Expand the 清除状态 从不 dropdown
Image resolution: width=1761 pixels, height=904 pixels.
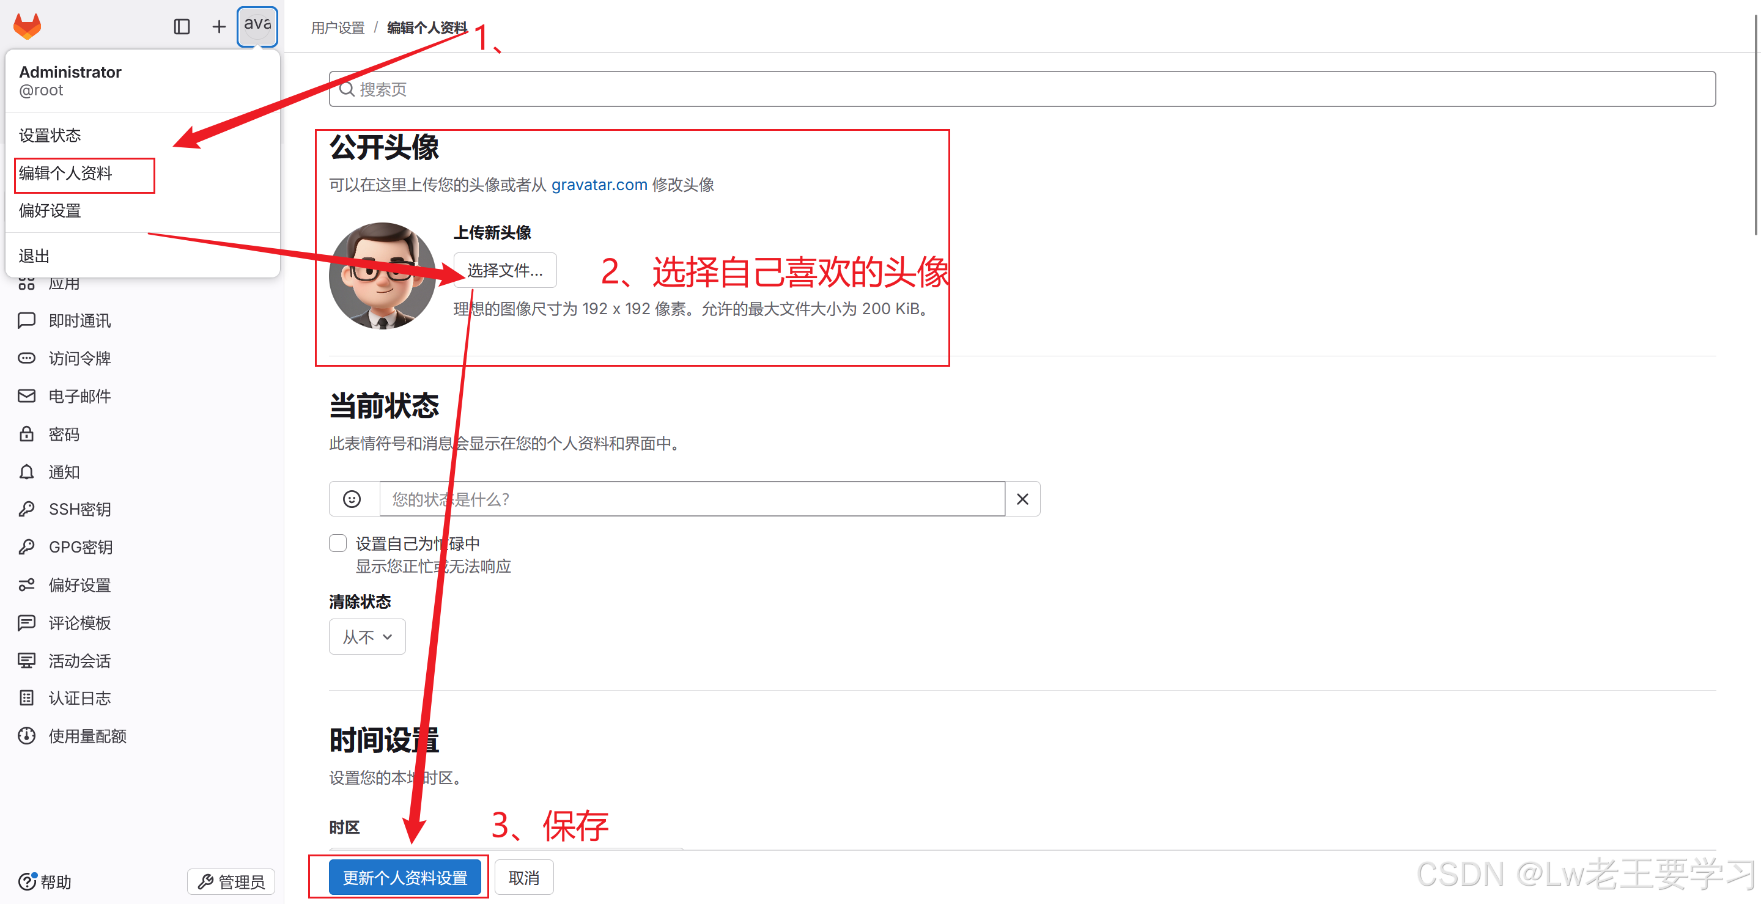coord(367,637)
